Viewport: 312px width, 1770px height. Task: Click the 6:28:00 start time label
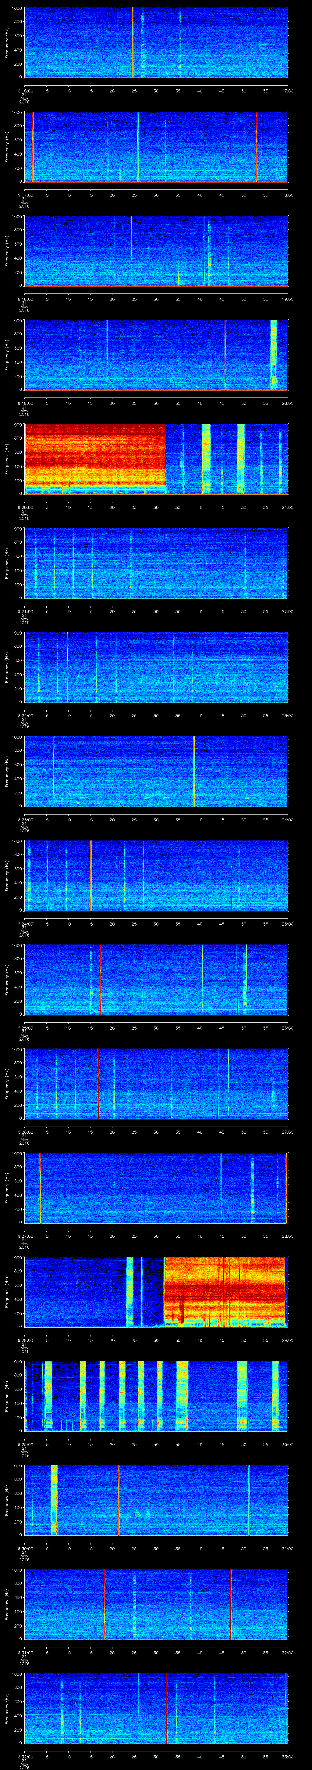pyautogui.click(x=25, y=1340)
